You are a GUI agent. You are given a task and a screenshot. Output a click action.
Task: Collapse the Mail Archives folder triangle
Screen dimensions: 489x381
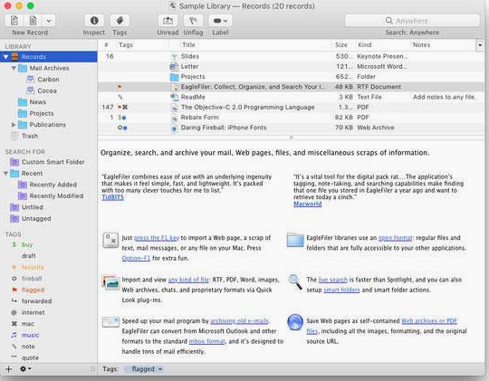click(14, 68)
